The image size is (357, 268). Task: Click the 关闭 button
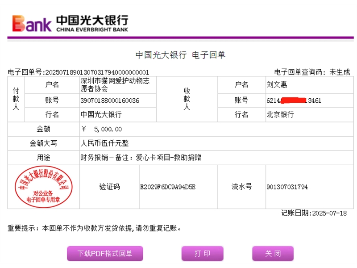click(273, 253)
